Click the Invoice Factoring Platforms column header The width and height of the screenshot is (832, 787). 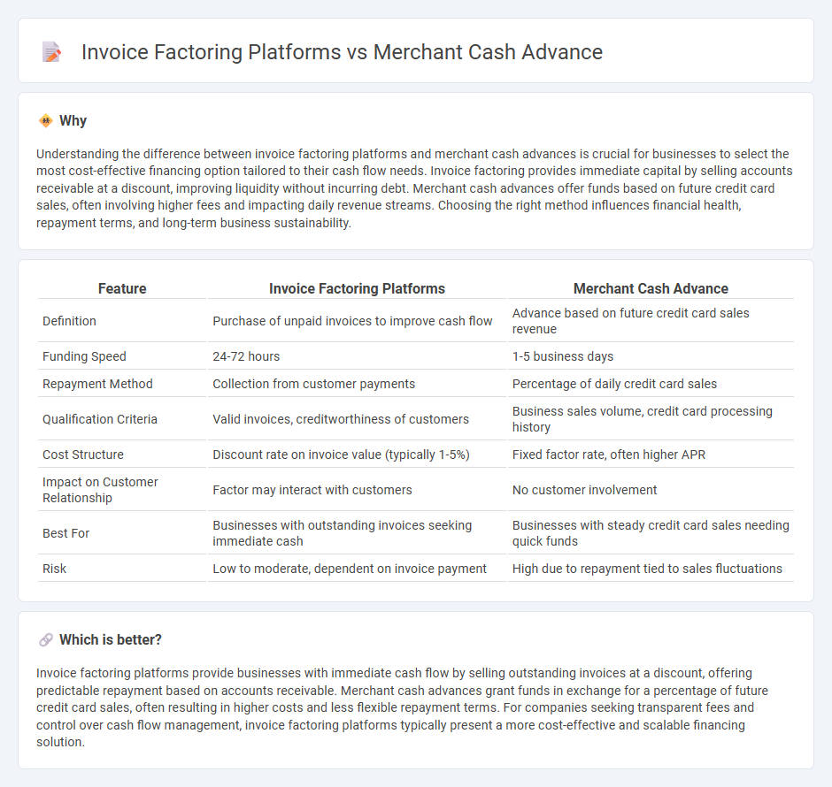[357, 288]
